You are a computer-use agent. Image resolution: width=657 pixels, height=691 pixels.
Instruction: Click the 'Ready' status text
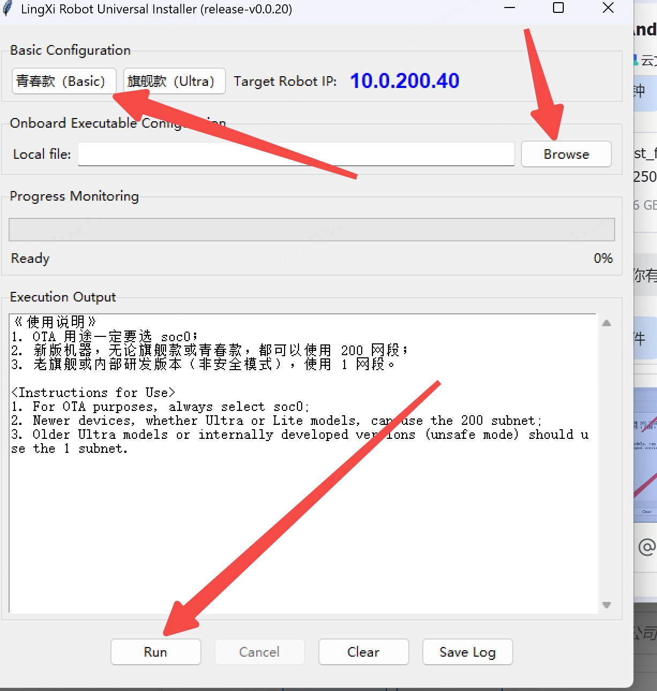30,258
